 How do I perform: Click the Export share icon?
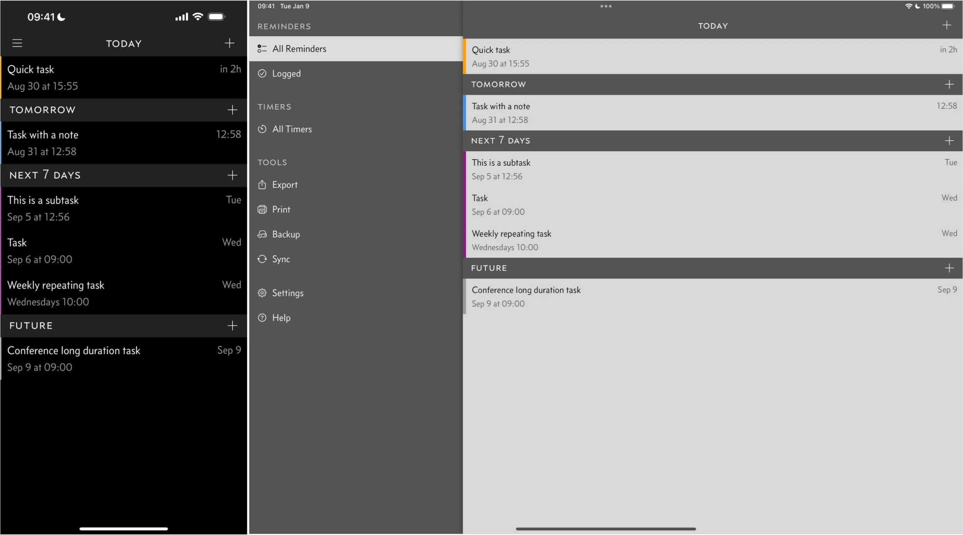[x=262, y=185]
